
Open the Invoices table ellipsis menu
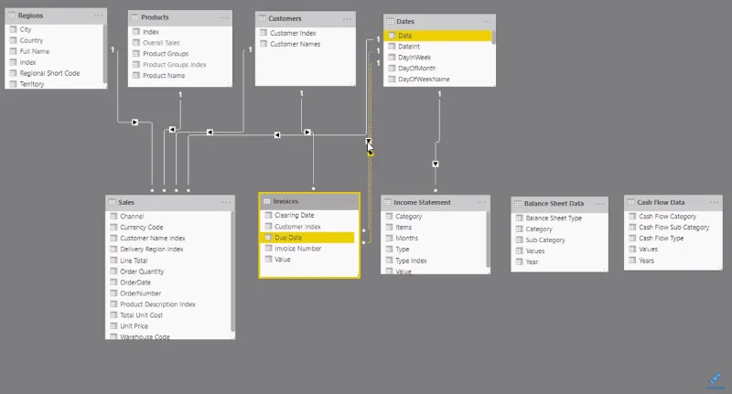(350, 201)
